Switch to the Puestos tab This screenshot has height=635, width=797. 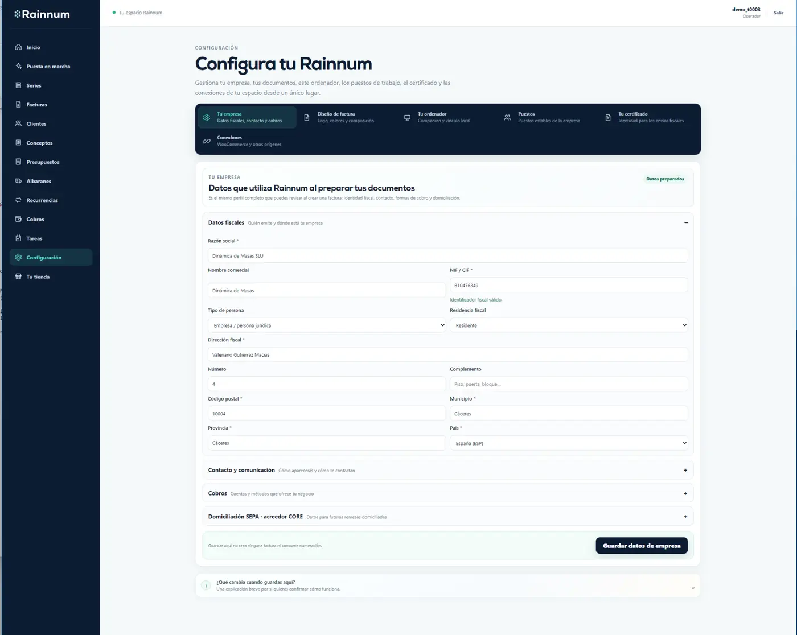[x=548, y=117]
